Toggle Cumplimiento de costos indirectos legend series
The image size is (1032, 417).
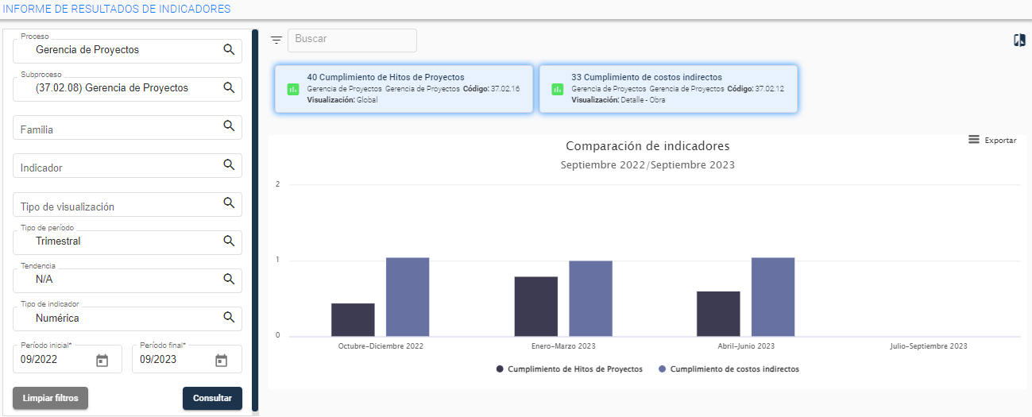pyautogui.click(x=729, y=369)
